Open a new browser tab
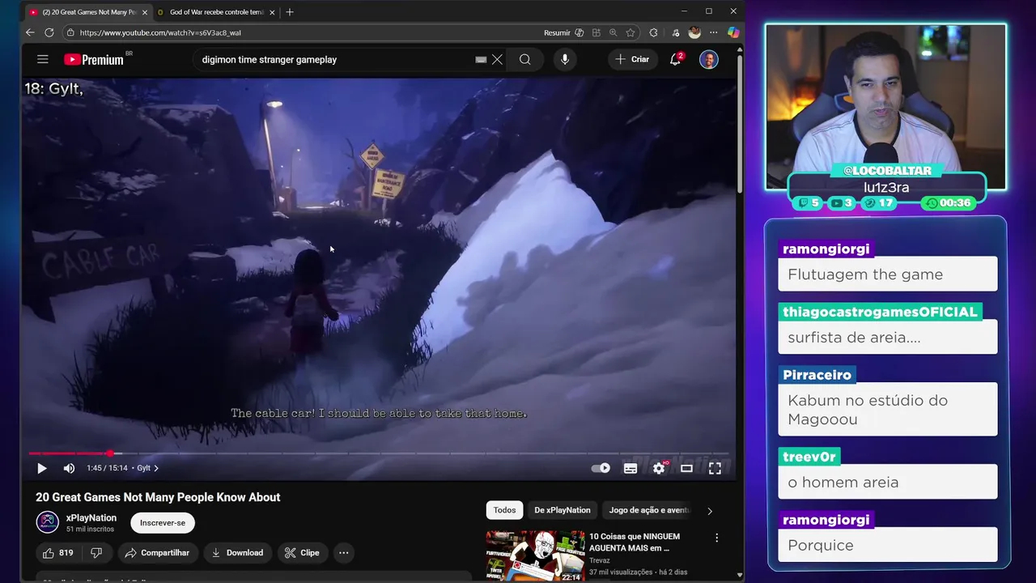This screenshot has height=583, width=1036. (x=290, y=12)
